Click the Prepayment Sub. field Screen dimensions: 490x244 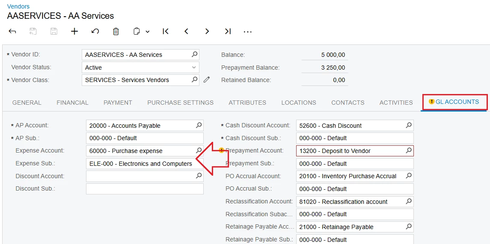coord(355,164)
